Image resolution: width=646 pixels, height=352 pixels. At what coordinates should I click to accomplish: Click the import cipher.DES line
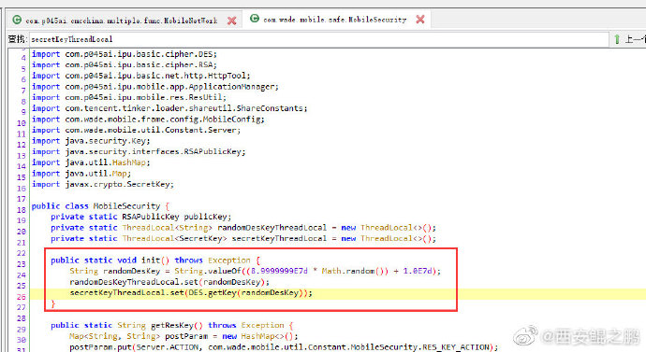click(x=124, y=54)
